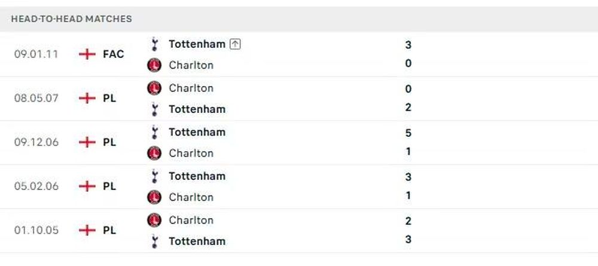Click Tottenham crest in 09.01.11 match
This screenshot has height=266, width=598.
tap(154, 44)
